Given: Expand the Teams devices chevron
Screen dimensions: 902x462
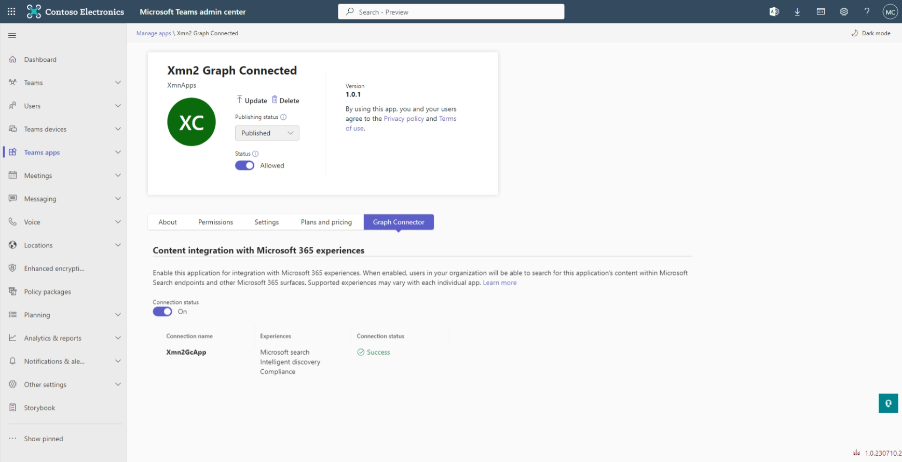Looking at the screenshot, I should 118,129.
